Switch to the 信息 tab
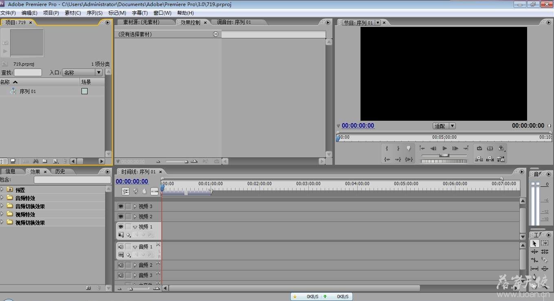 click(x=11, y=171)
